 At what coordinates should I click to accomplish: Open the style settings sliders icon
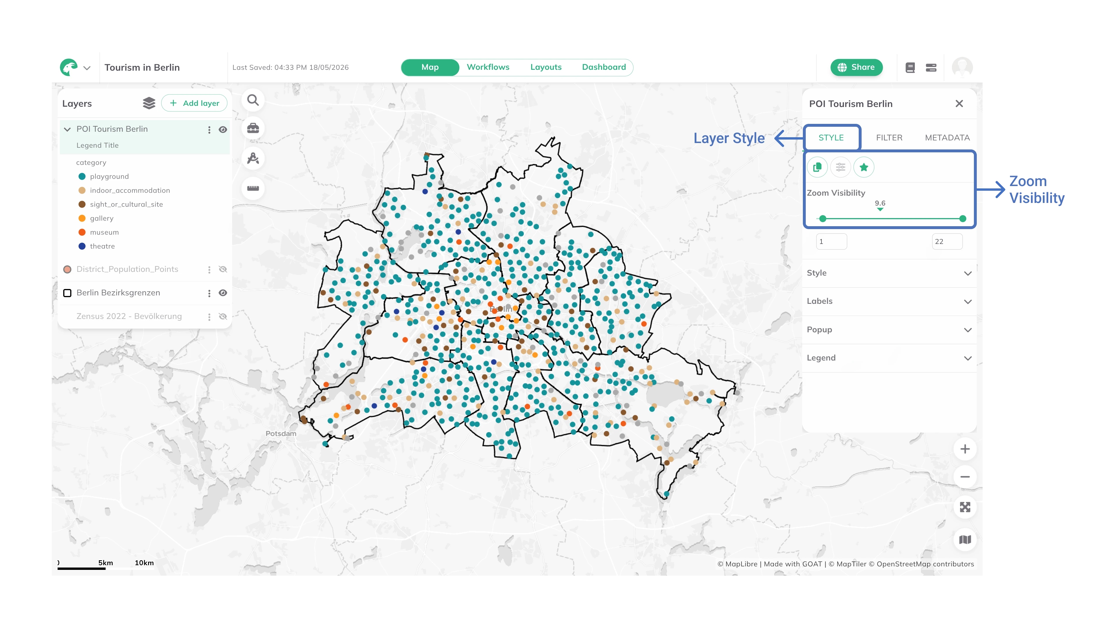click(841, 167)
